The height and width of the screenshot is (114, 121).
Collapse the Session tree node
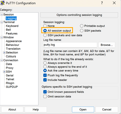(2, 15)
